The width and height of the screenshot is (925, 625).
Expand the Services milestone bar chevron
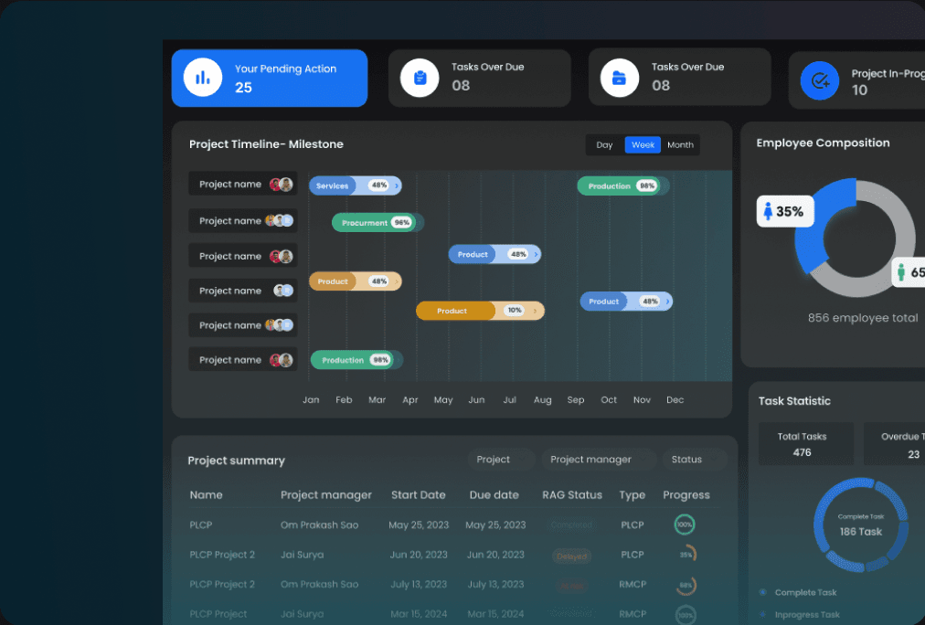pyautogui.click(x=397, y=185)
